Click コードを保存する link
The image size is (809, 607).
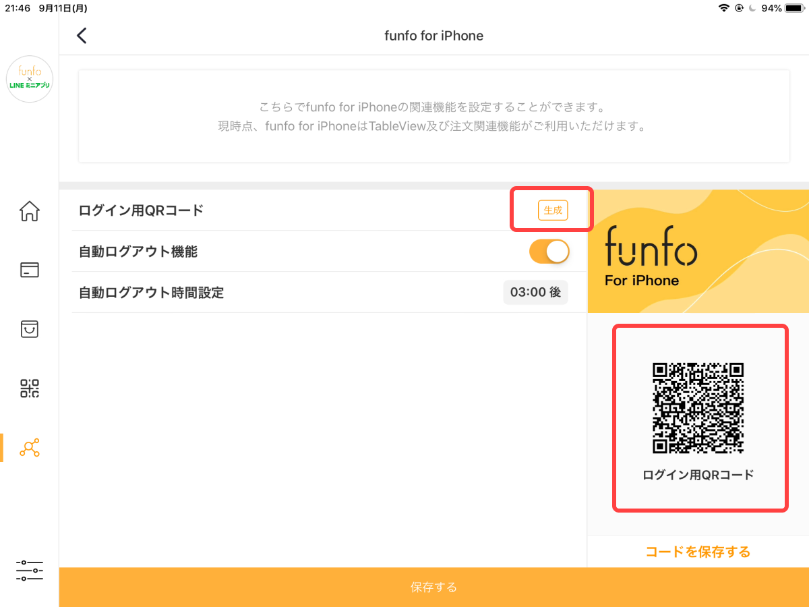[x=698, y=552]
